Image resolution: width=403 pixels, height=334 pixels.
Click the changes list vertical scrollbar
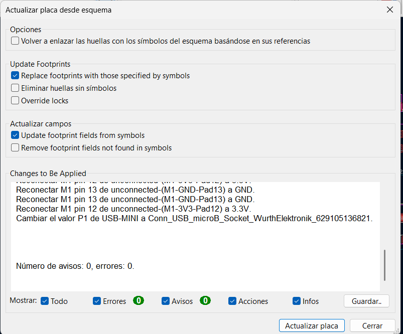coord(384,266)
